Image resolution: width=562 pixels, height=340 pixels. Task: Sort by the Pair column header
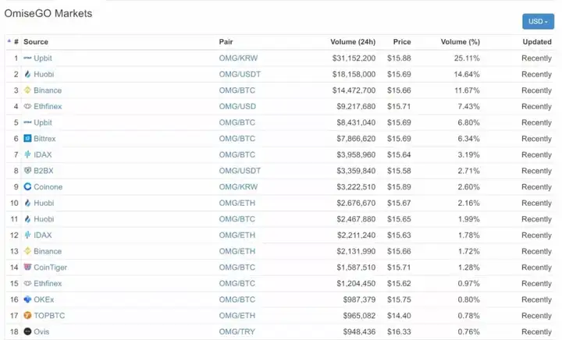click(x=226, y=42)
